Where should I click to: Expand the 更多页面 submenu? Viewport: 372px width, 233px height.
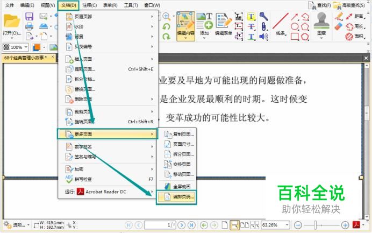tap(108, 134)
